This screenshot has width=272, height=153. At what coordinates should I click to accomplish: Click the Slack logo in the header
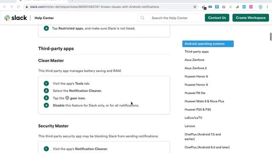pyautogui.click(x=16, y=18)
